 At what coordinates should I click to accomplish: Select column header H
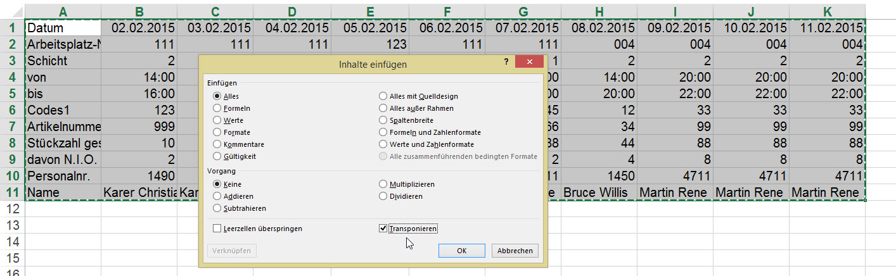coord(598,10)
